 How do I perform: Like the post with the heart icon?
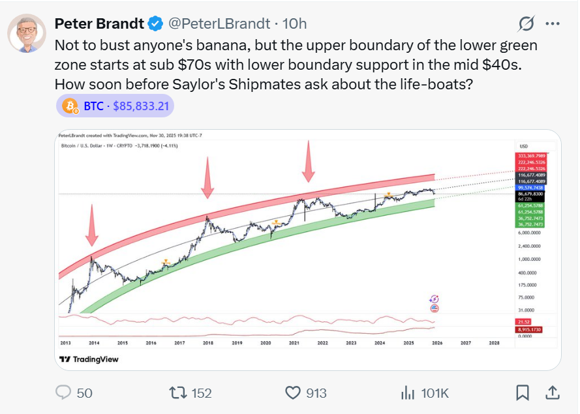(x=292, y=392)
